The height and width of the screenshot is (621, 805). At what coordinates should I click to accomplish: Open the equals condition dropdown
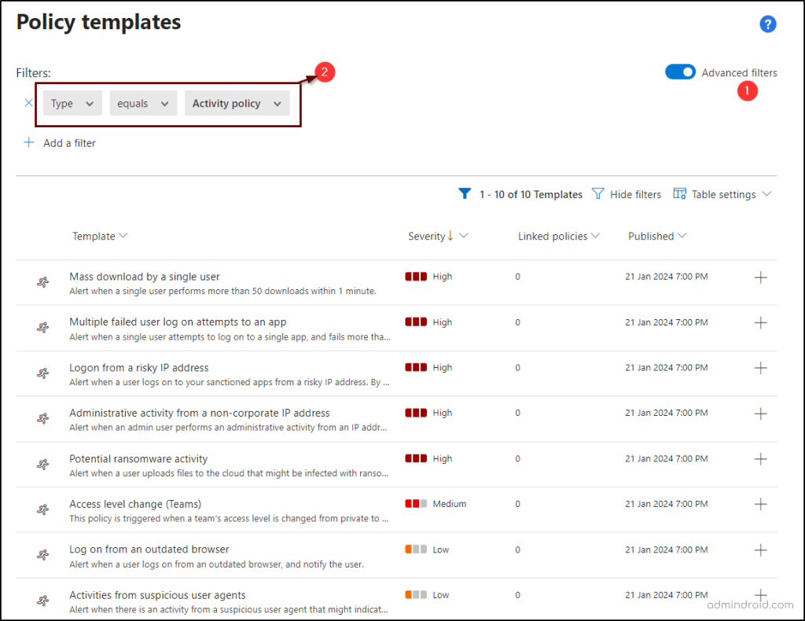coord(143,103)
